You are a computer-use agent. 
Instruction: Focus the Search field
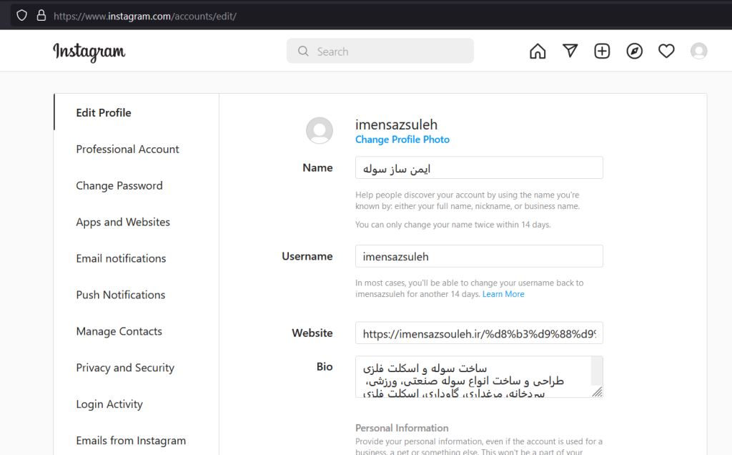pyautogui.click(x=380, y=51)
